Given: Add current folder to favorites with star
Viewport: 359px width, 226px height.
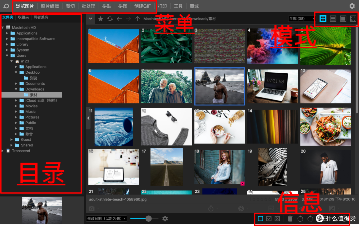Looking at the screenshot, I should (100, 19).
